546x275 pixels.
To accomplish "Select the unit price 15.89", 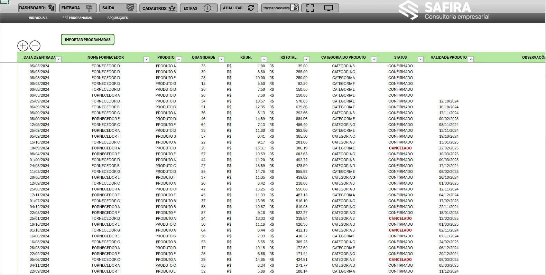I will [x=260, y=166].
